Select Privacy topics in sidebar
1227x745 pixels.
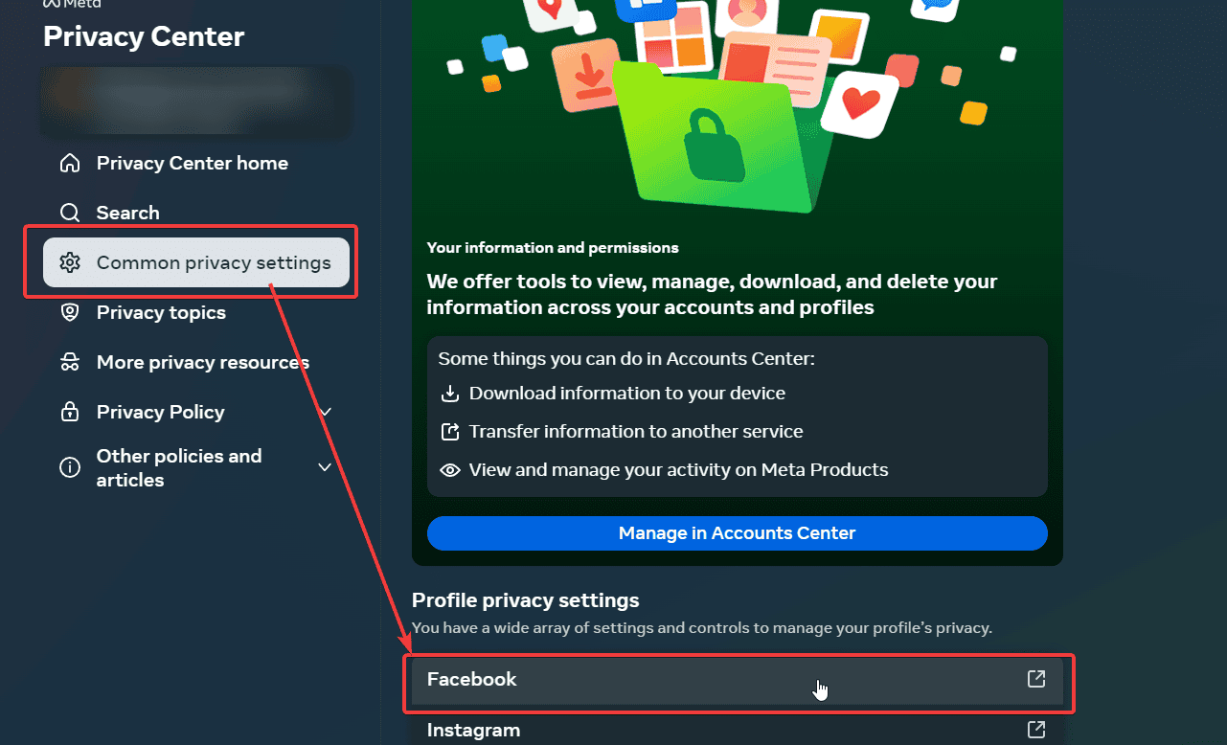click(x=161, y=312)
